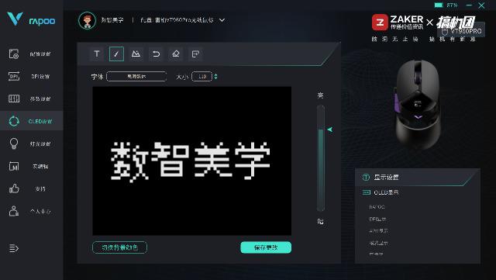Open lighting settings with bulb icon

point(32,143)
